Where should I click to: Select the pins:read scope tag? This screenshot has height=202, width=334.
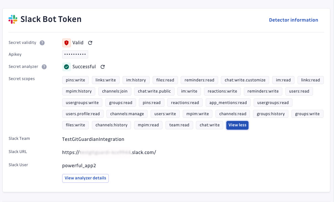click(151, 103)
